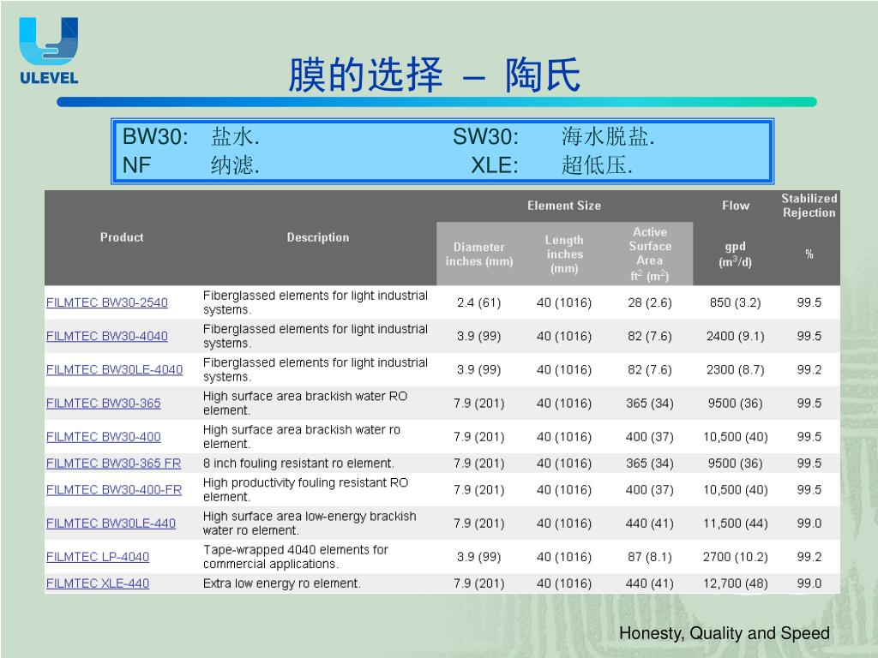878x658 pixels.
Task: Click the Stabilized Rejection header
Action: 809,206
